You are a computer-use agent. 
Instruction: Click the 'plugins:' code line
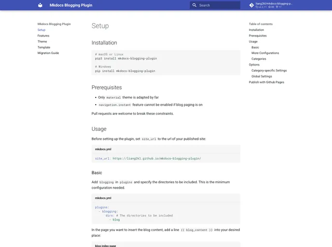coord(102,207)
